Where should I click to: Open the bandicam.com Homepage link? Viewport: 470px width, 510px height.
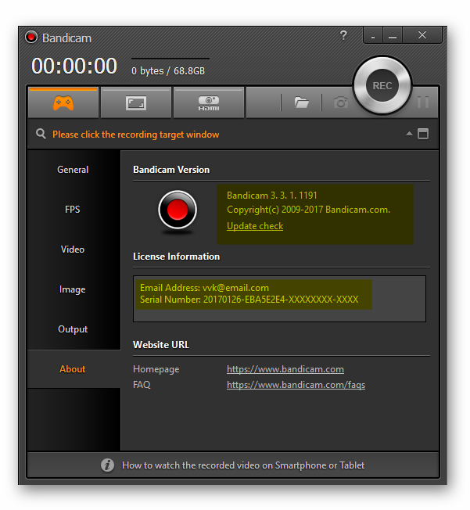point(285,369)
